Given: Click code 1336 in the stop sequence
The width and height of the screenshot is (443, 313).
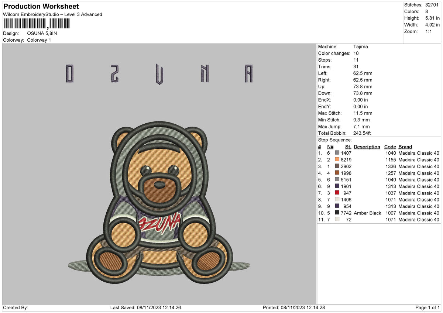Looking at the screenshot, I should pyautogui.click(x=390, y=166).
